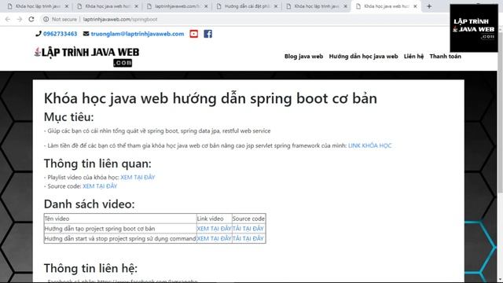Image resolution: width=503 pixels, height=283 pixels.
Task: Click the phone handset icon
Action: 39,34
